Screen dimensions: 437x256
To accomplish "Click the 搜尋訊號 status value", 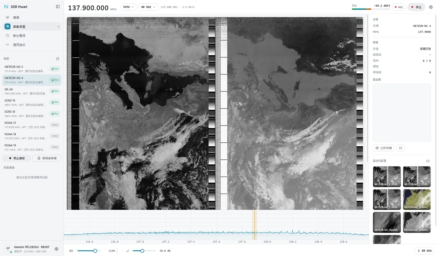I will pos(425,49).
